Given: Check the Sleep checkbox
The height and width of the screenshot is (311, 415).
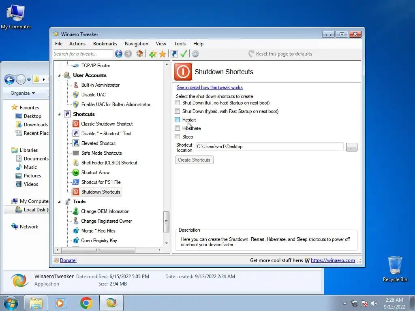Looking at the screenshot, I should pos(178,136).
